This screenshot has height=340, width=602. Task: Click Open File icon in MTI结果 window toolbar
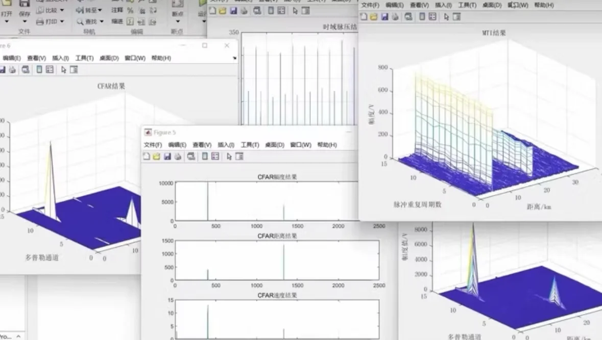[x=374, y=17]
